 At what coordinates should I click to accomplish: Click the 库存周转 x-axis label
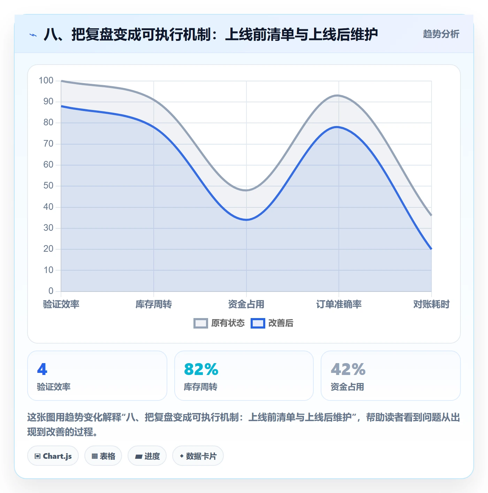tap(154, 304)
